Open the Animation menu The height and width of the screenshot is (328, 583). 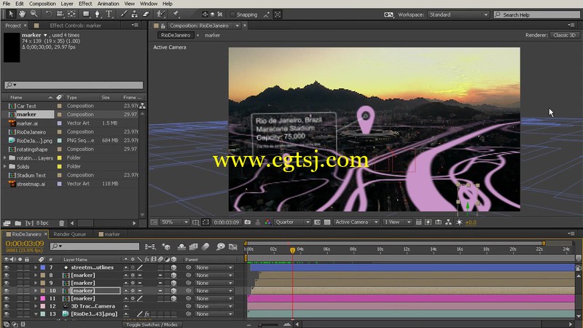click(x=108, y=4)
